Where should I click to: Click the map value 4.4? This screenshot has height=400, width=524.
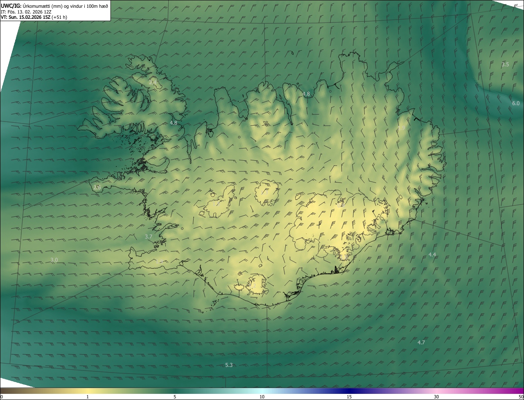432,255
